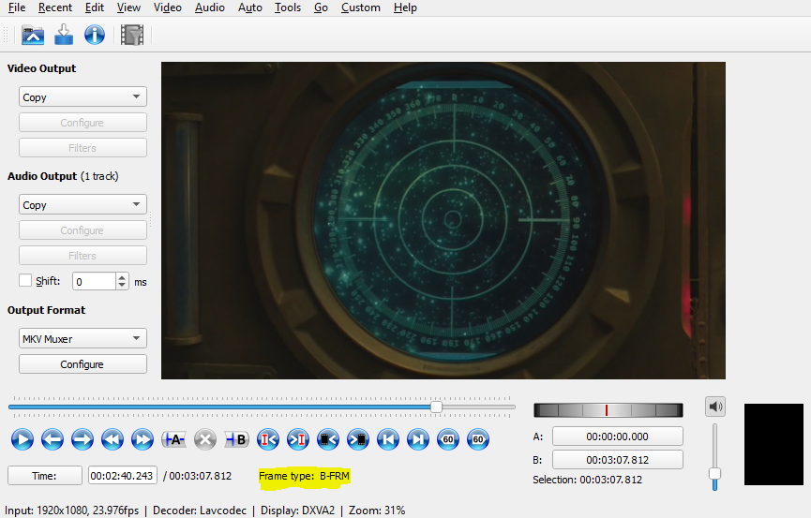Click the Save video toolbar icon

click(x=64, y=35)
